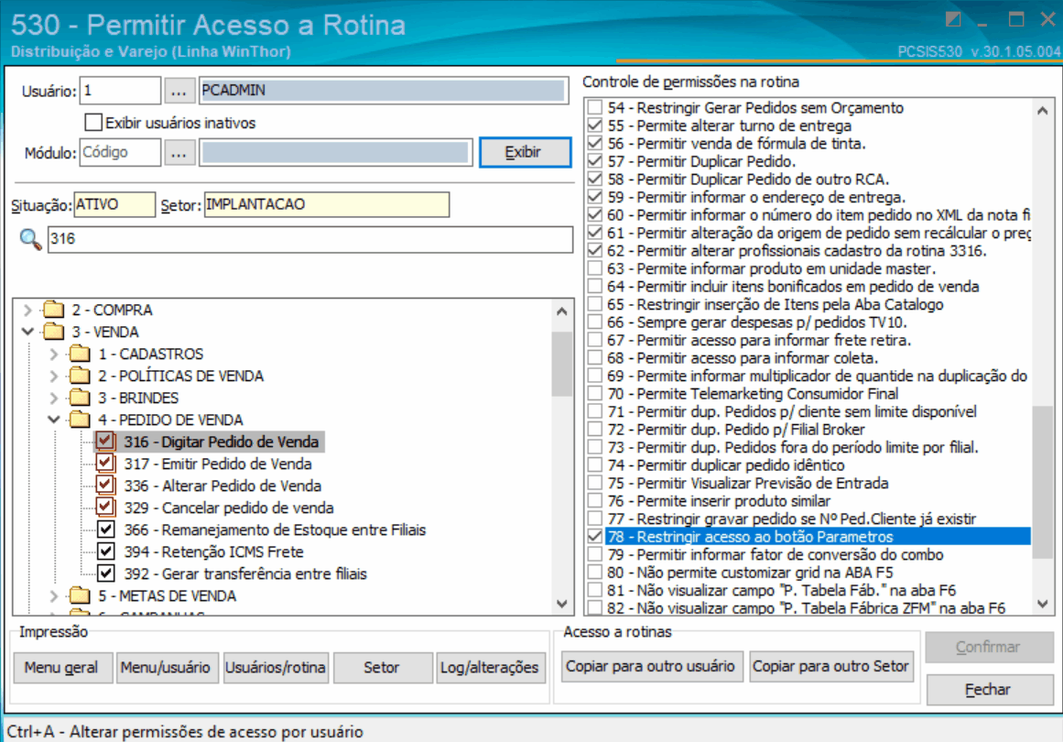Check permission 63 informar produto em unidade master
This screenshot has height=742, width=1063.
(595, 268)
